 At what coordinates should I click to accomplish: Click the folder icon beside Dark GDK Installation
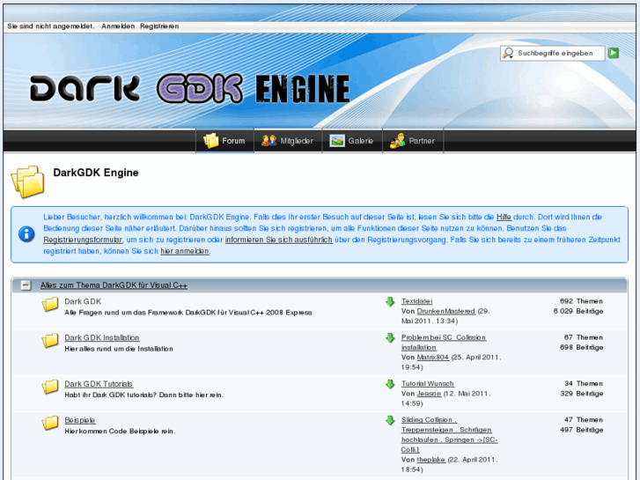(x=50, y=341)
